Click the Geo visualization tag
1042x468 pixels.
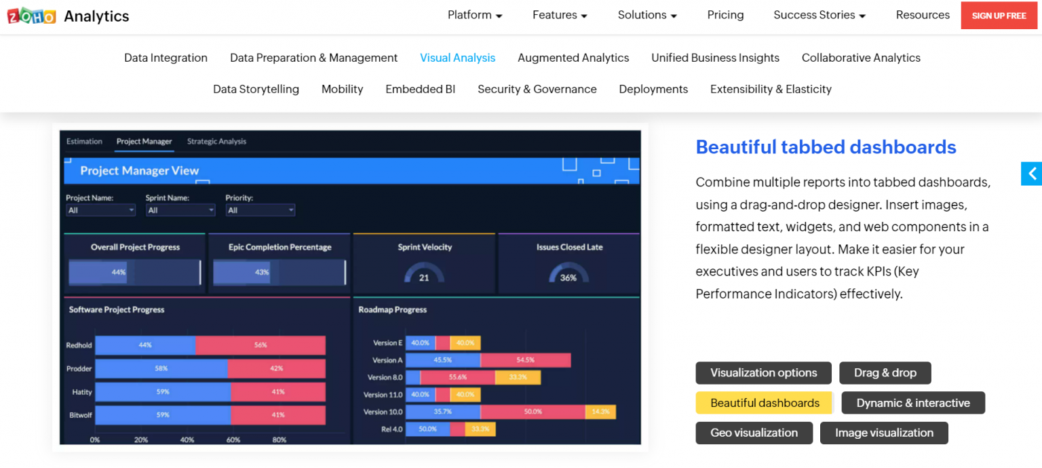click(754, 433)
